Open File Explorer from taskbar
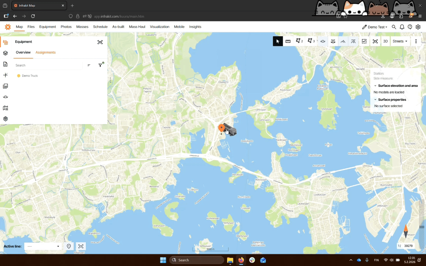 point(230,260)
